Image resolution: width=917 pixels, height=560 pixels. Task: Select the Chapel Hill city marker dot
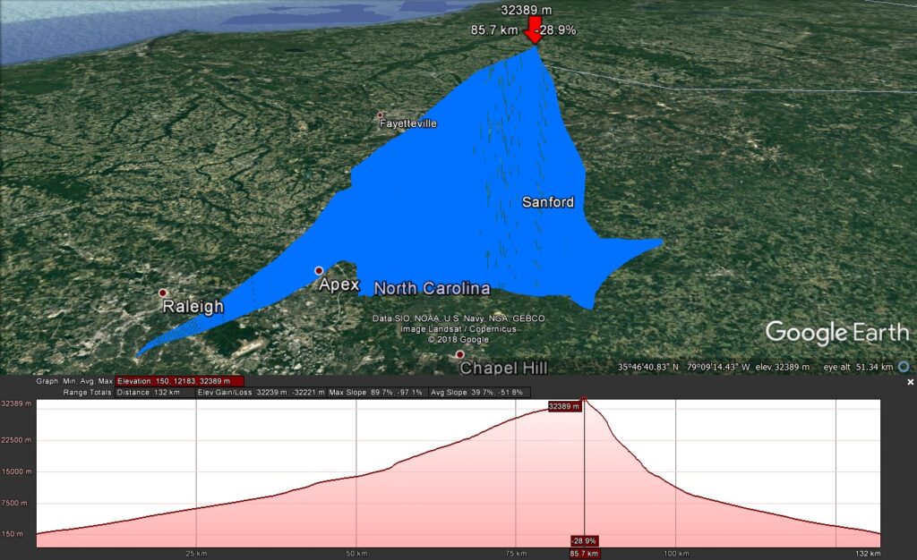pos(460,355)
